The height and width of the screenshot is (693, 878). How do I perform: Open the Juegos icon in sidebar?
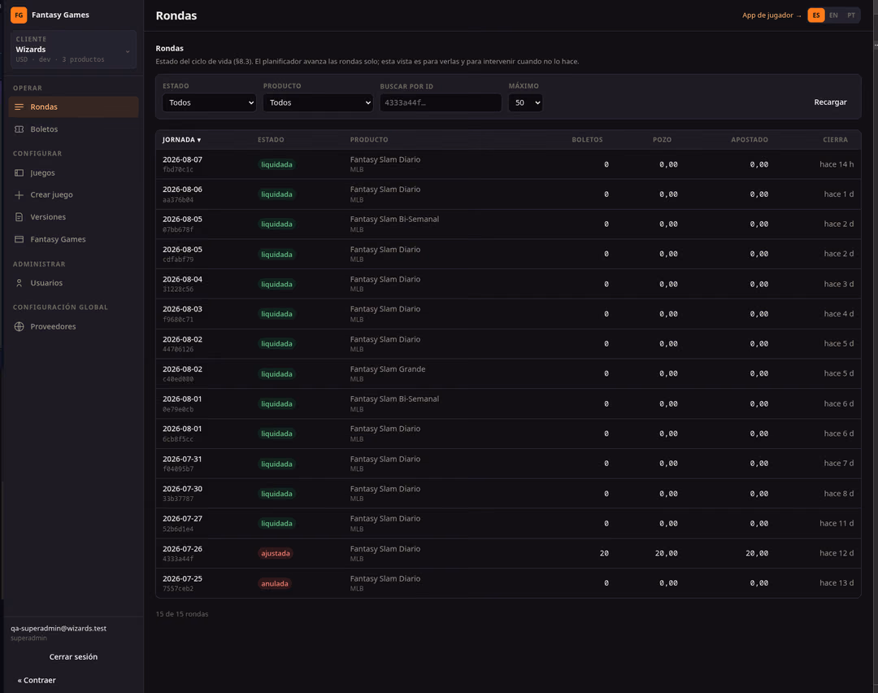[19, 173]
